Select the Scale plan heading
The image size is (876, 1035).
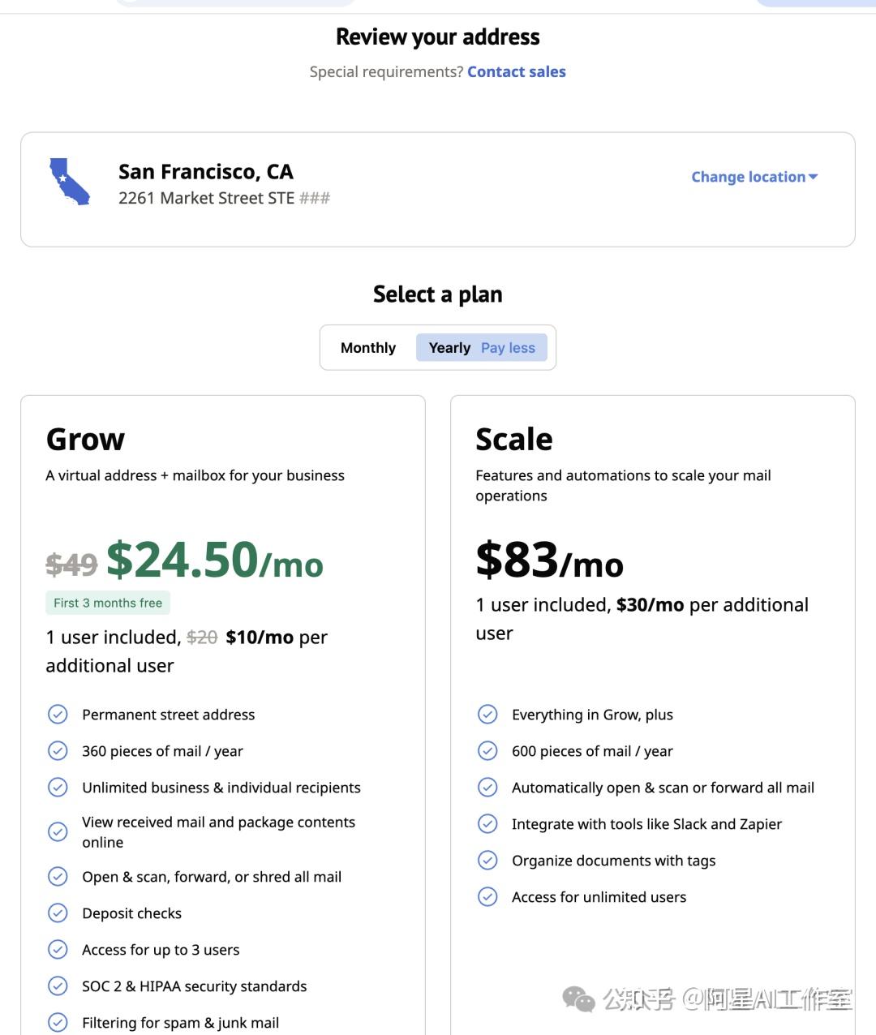click(x=514, y=440)
